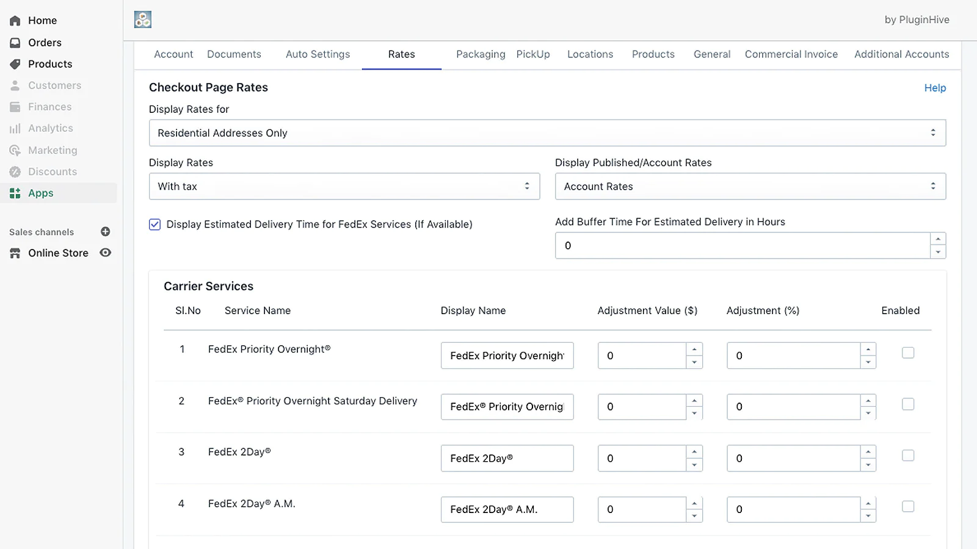Image resolution: width=977 pixels, height=549 pixels.
Task: Click the Home icon in sidebar
Action: (15, 21)
